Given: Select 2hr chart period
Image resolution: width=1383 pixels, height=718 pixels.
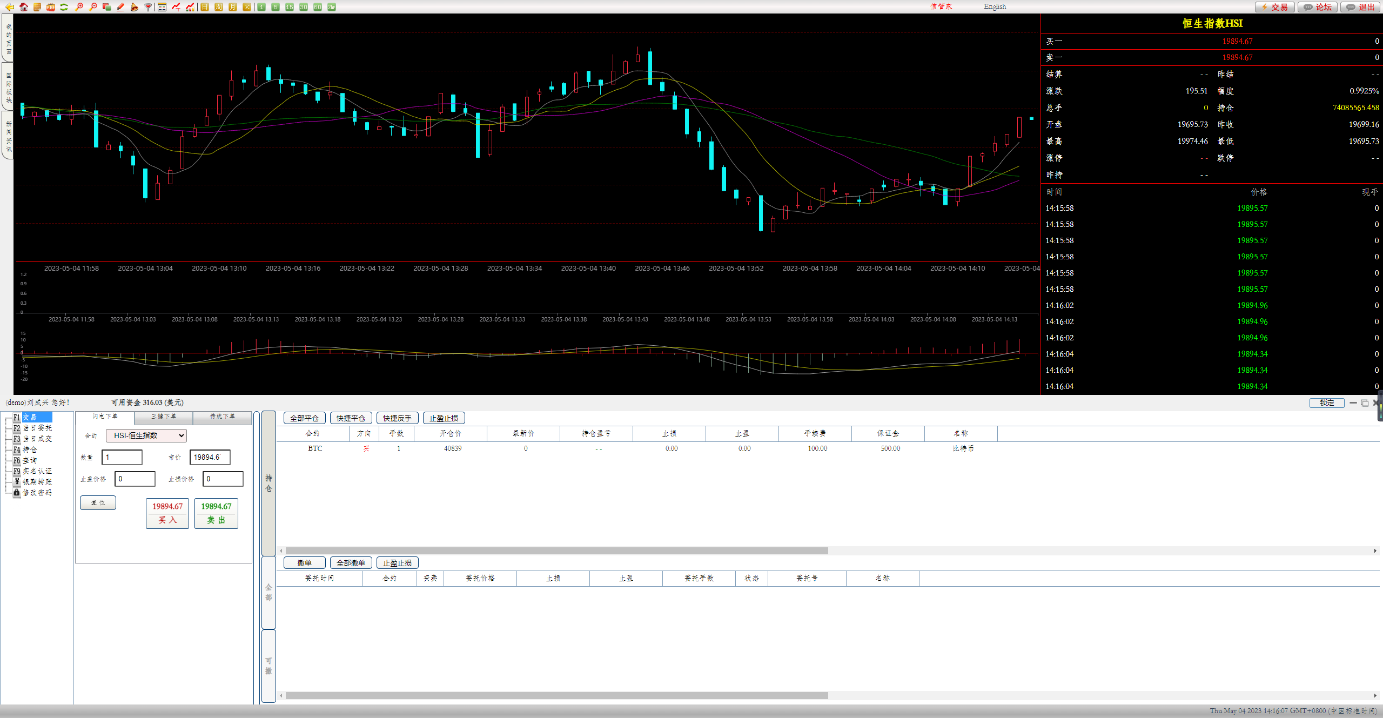Looking at the screenshot, I should 332,7.
